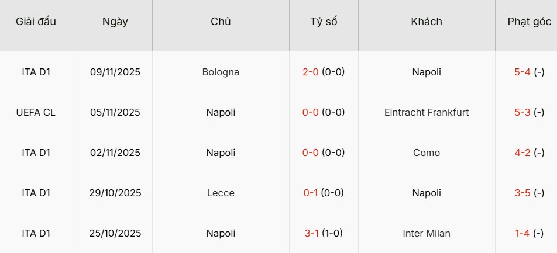Viewport: 557px width, 253px height.
Task: Select the date 29/10/2025
Action: (x=115, y=193)
